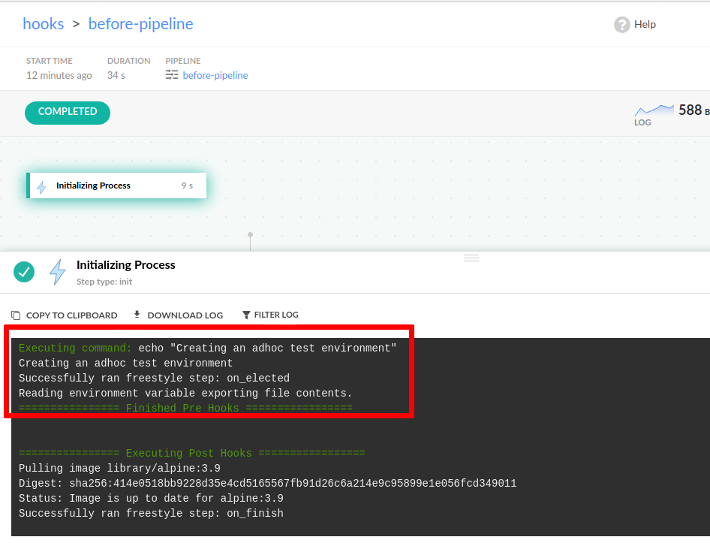Click the lightning icon in the step card
Image resolution: width=710 pixels, height=543 pixels.
click(x=41, y=186)
